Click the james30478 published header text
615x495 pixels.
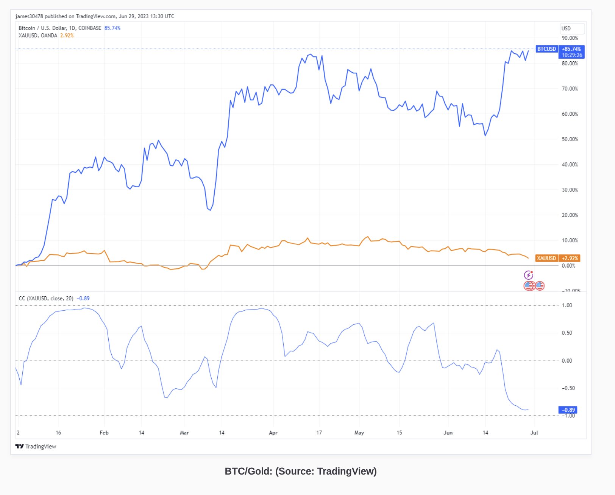click(x=95, y=16)
